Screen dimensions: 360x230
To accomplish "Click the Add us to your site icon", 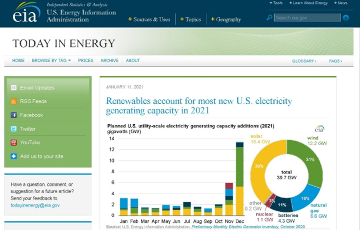I will [x=14, y=156].
